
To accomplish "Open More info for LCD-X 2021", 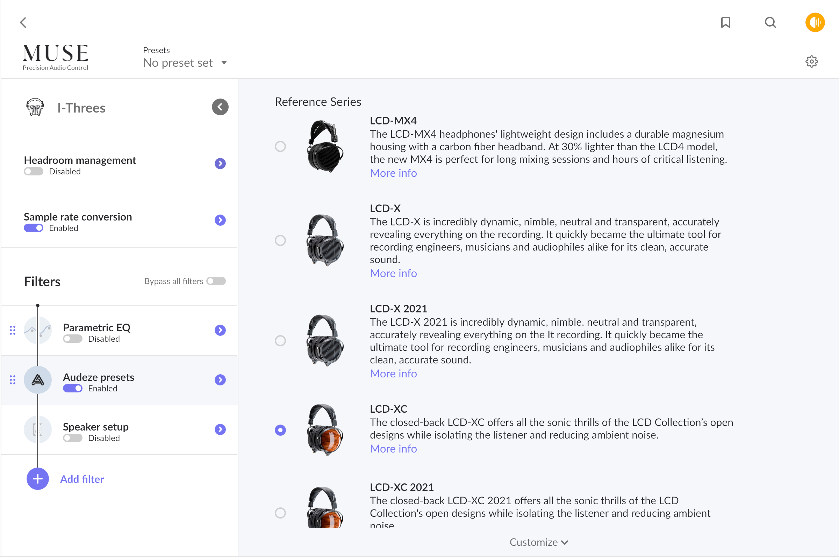I will coord(393,373).
